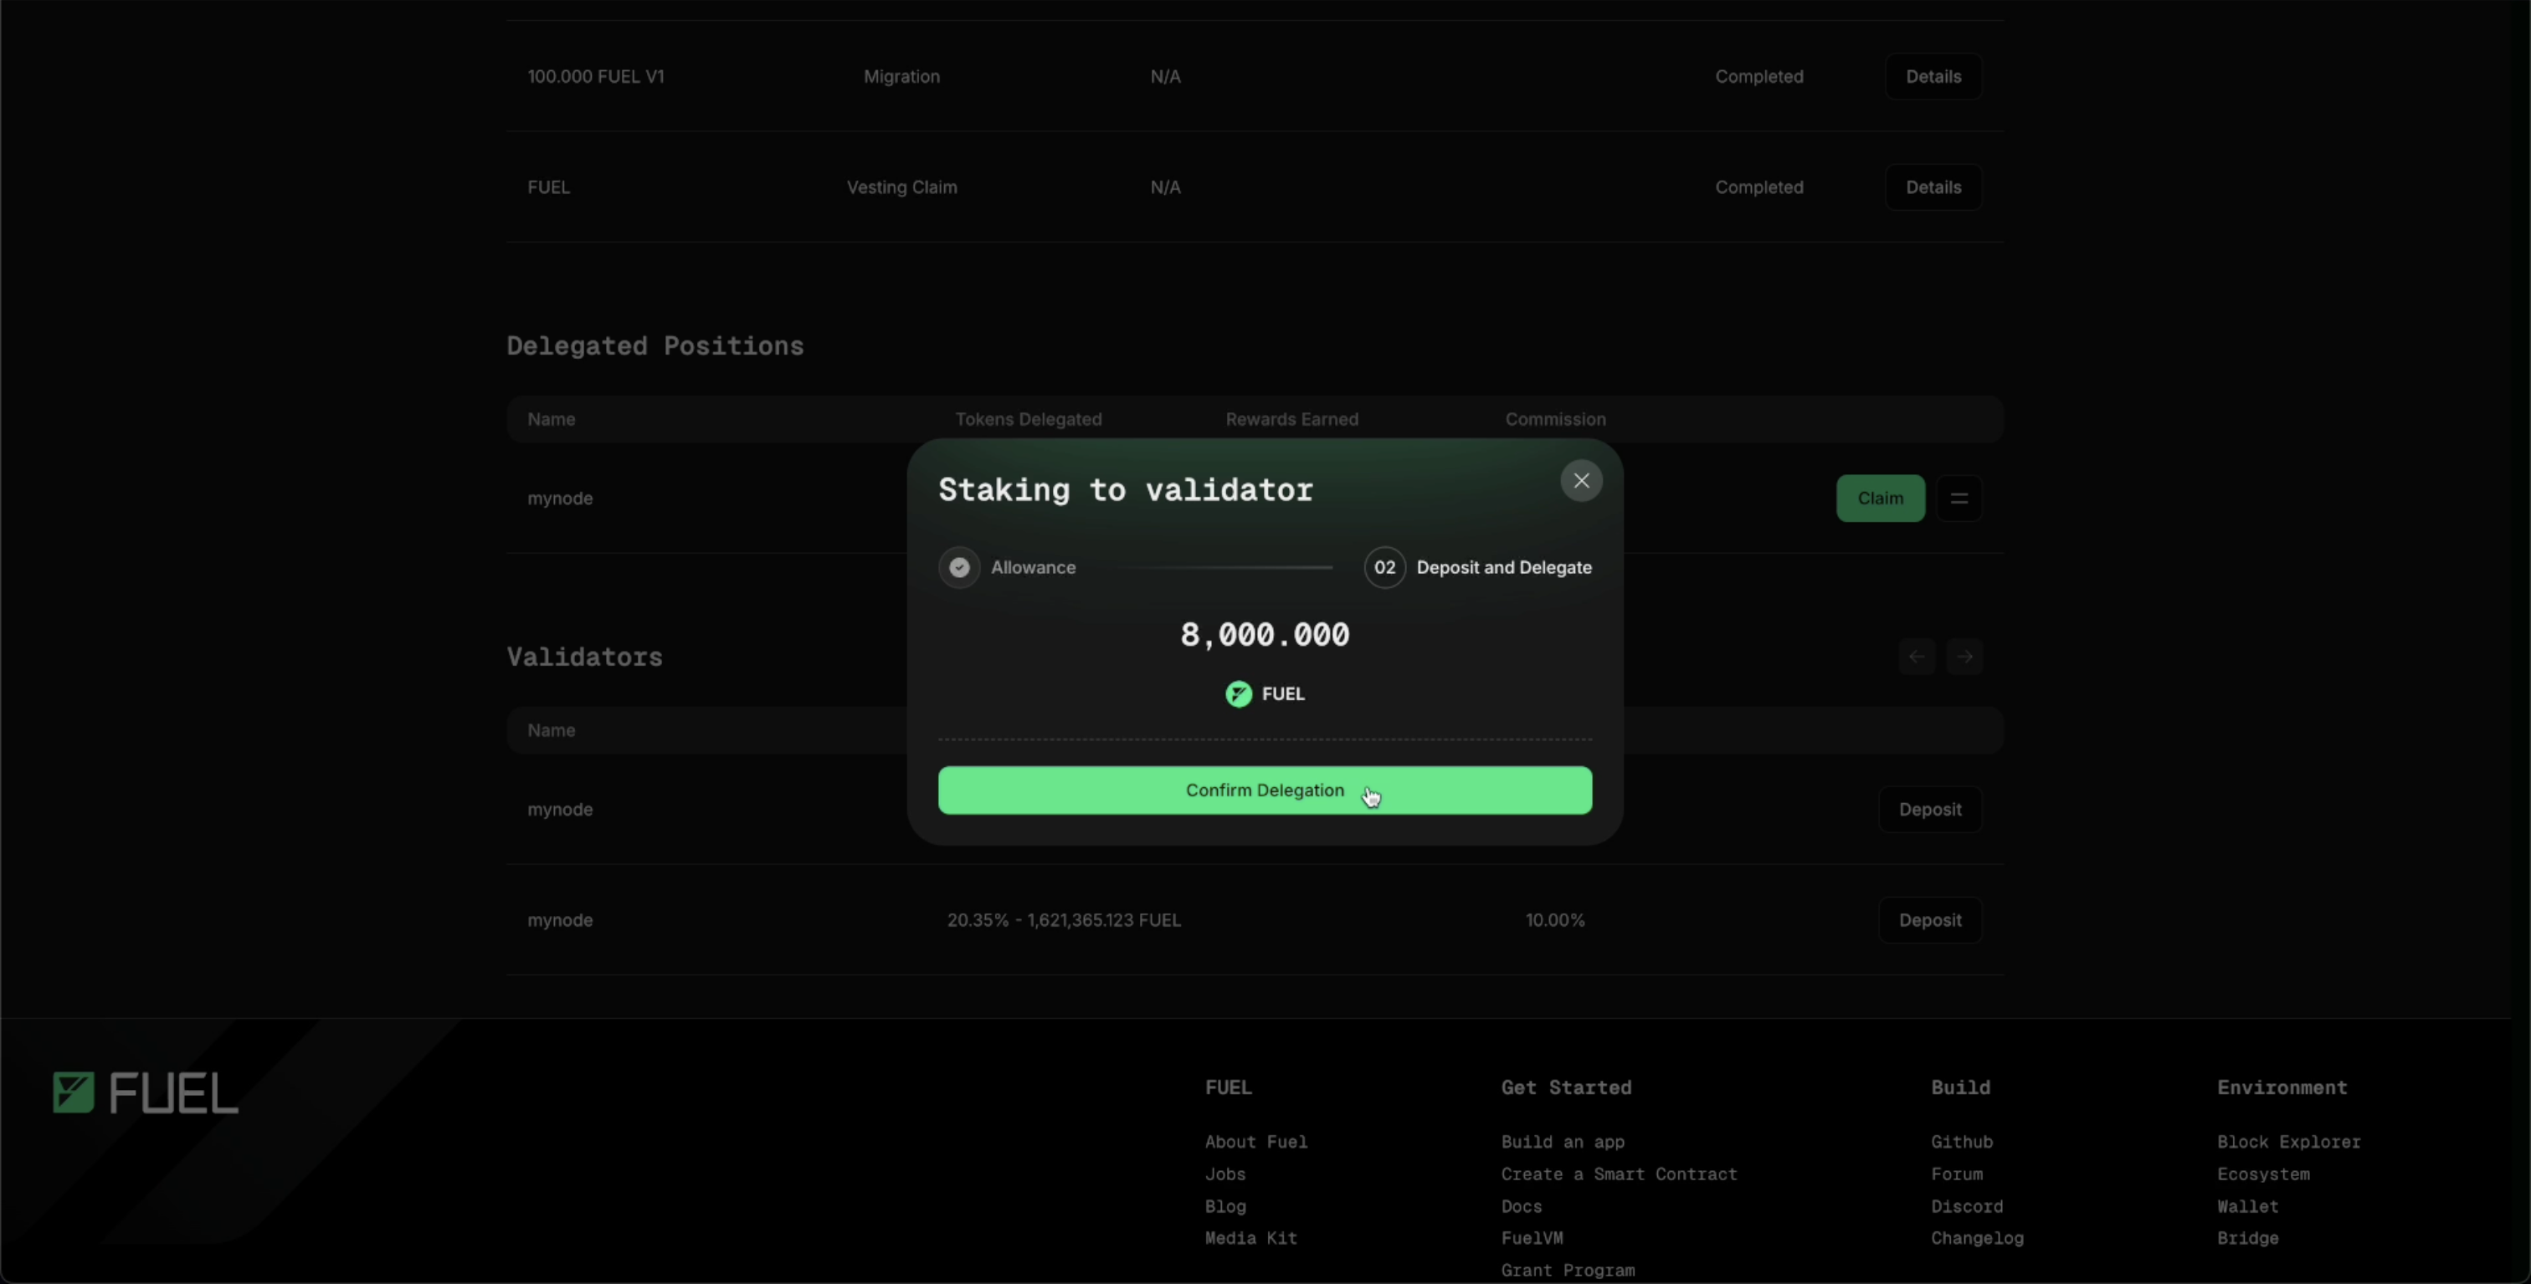The height and width of the screenshot is (1284, 2531).
Task: Open the Block Explorer footer link
Action: [2287, 1142]
